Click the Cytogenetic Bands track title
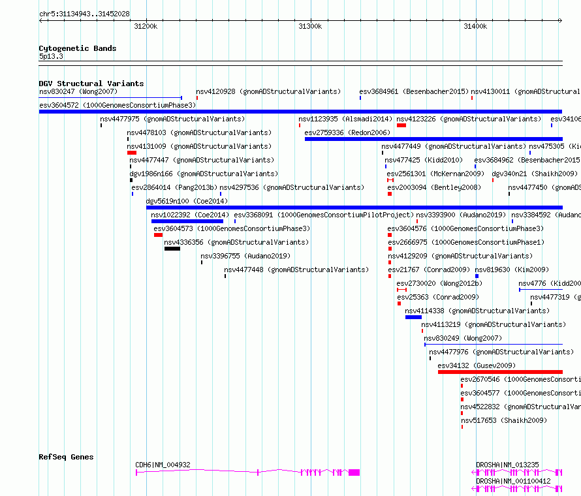The height and width of the screenshot is (496, 581). click(x=78, y=48)
